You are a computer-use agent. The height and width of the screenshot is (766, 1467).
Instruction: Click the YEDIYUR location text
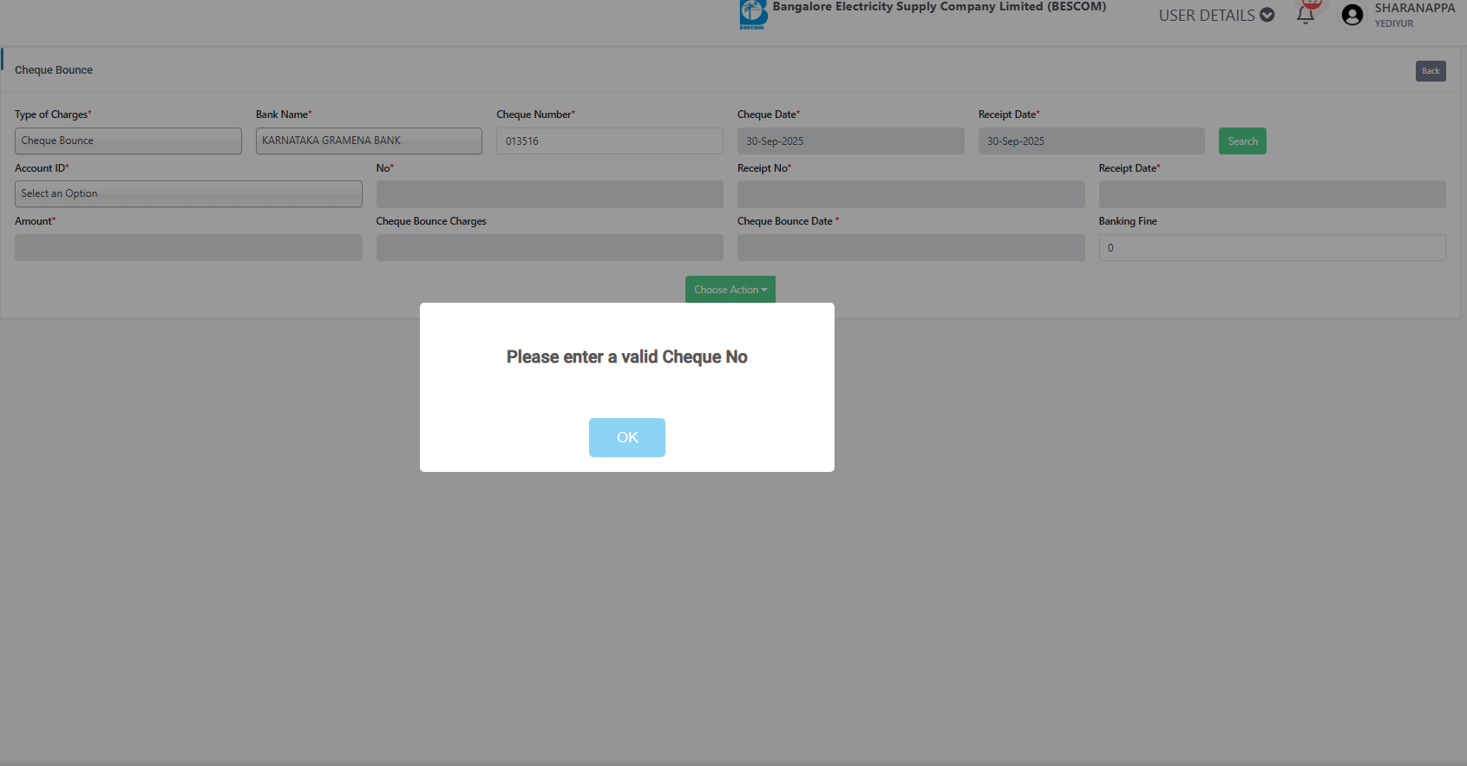pos(1394,23)
